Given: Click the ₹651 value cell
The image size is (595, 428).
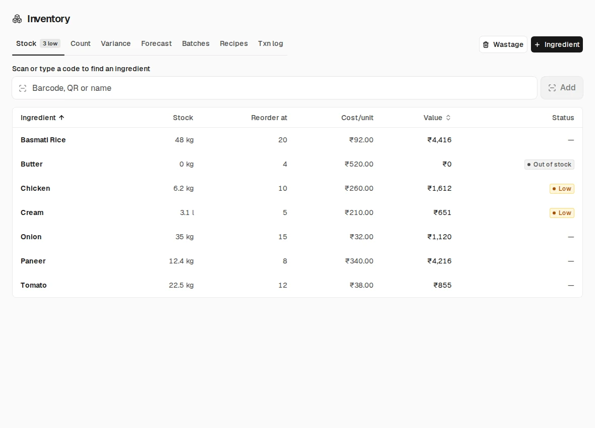Looking at the screenshot, I should (x=442, y=212).
